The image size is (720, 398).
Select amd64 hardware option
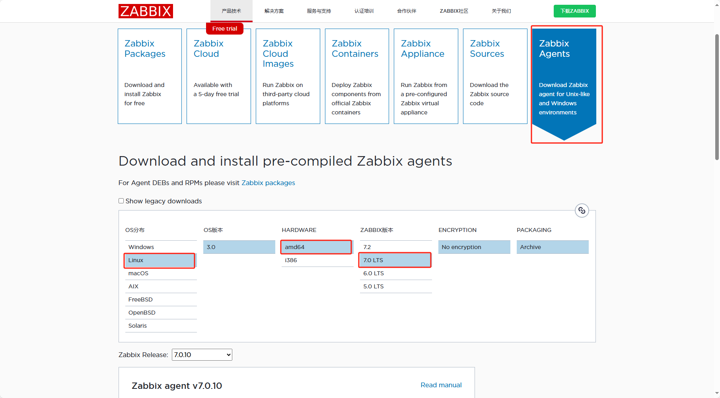(x=317, y=247)
